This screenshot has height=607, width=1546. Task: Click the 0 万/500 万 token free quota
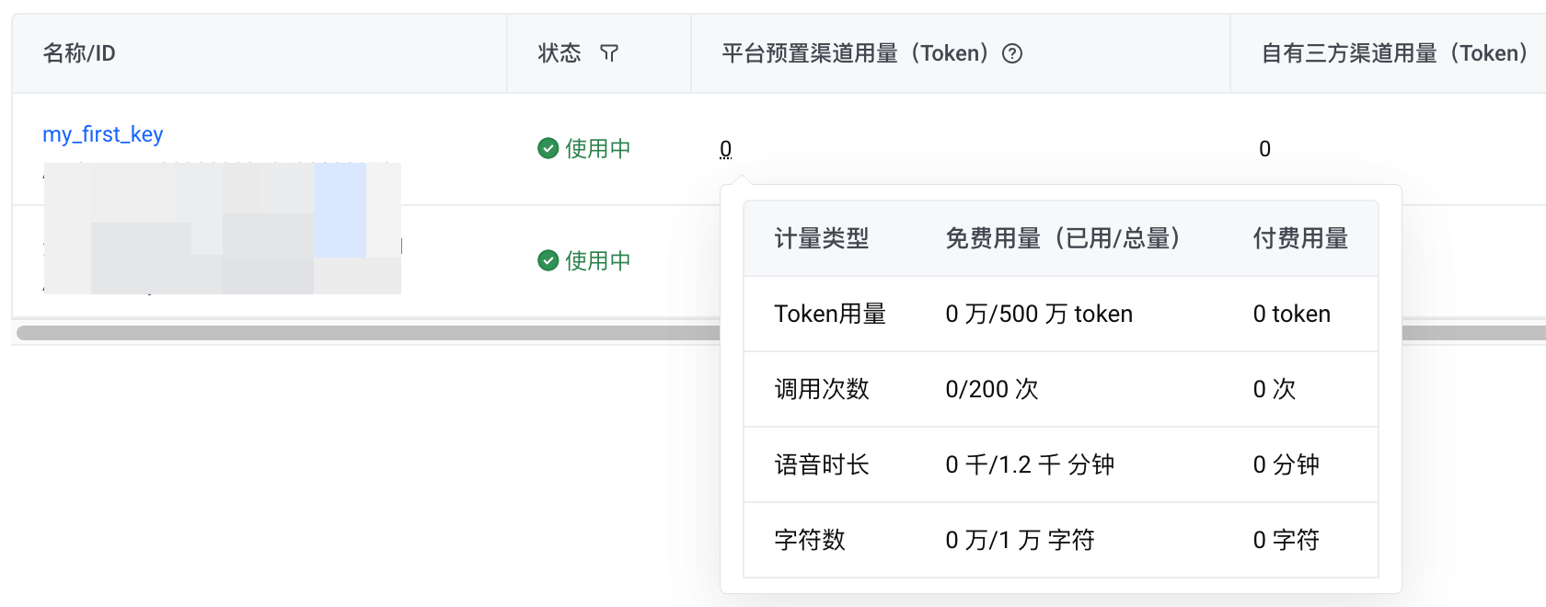coord(1038,315)
